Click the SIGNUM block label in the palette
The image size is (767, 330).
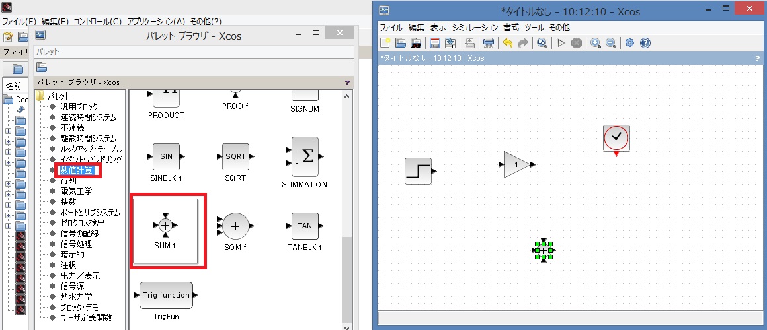(305, 109)
